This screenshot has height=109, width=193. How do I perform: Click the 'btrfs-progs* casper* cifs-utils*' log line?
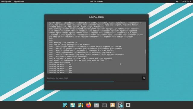[85, 47]
